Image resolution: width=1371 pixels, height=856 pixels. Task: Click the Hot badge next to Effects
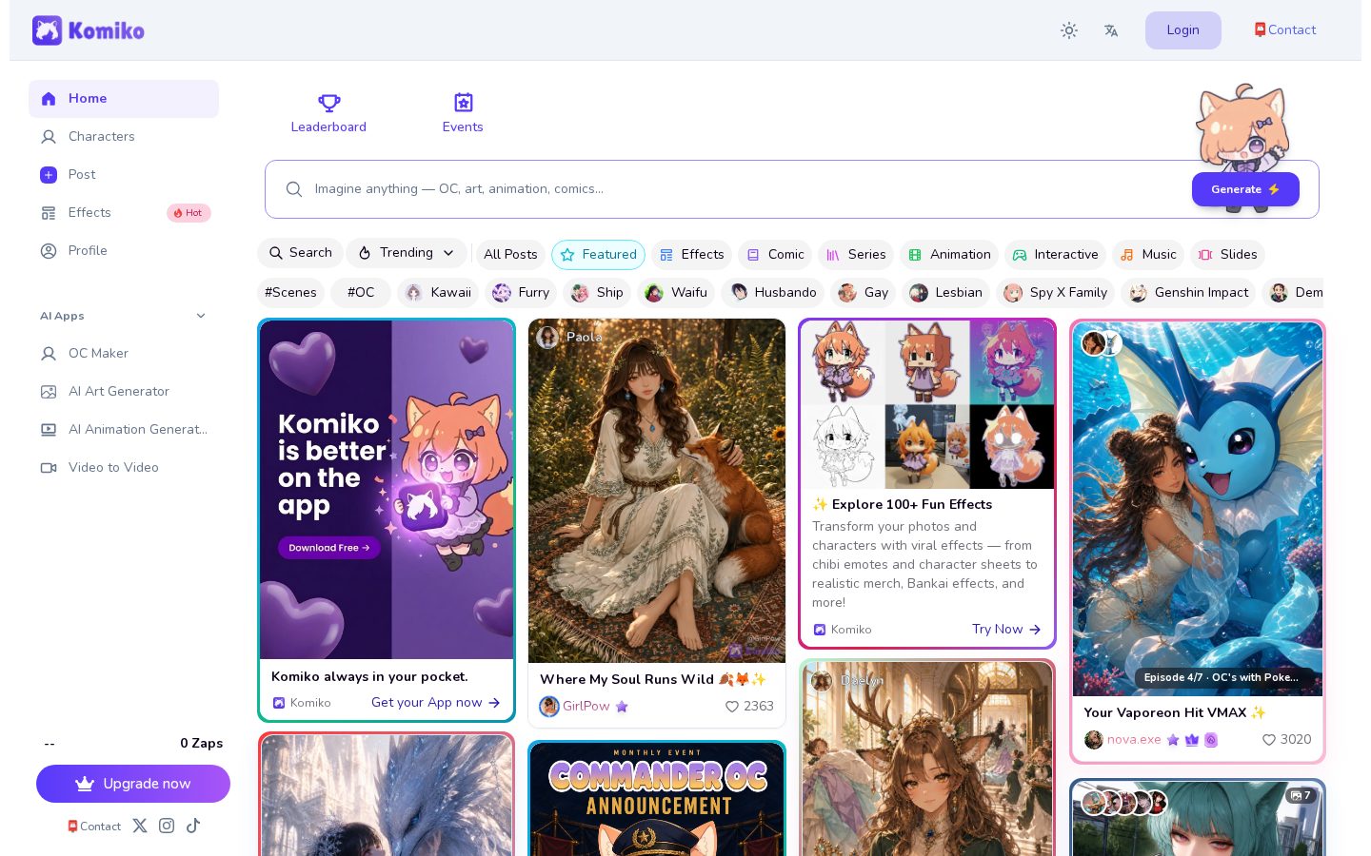pos(189,213)
